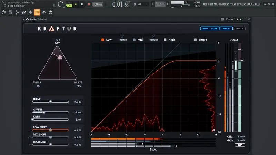Click the APPLY -0.2 dB button
The height and width of the screenshot is (155, 276).
pos(210,28)
